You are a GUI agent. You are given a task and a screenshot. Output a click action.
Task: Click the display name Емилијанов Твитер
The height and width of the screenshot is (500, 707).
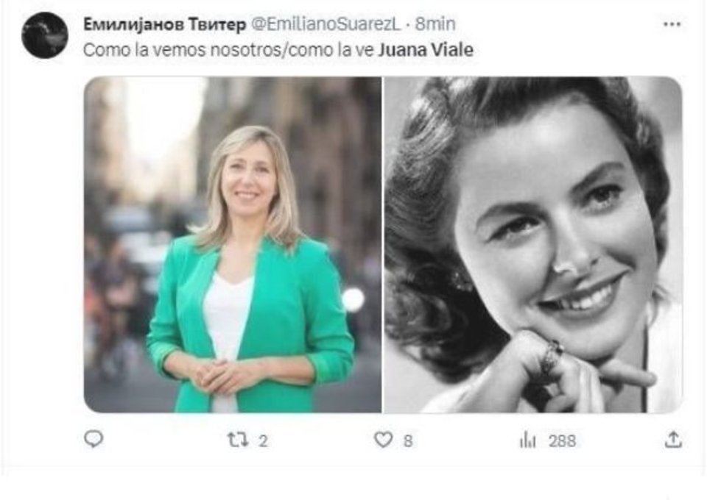[x=165, y=24]
